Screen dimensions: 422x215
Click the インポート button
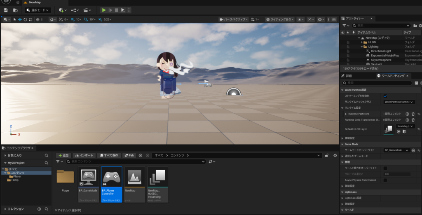pos(84,155)
